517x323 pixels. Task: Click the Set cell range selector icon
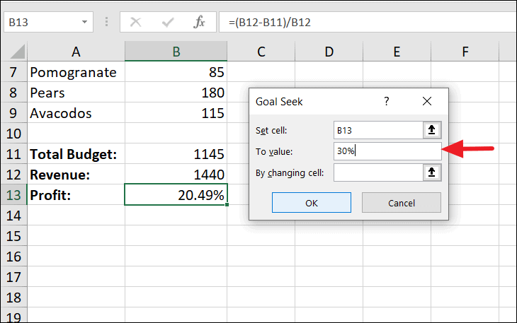pyautogui.click(x=431, y=130)
